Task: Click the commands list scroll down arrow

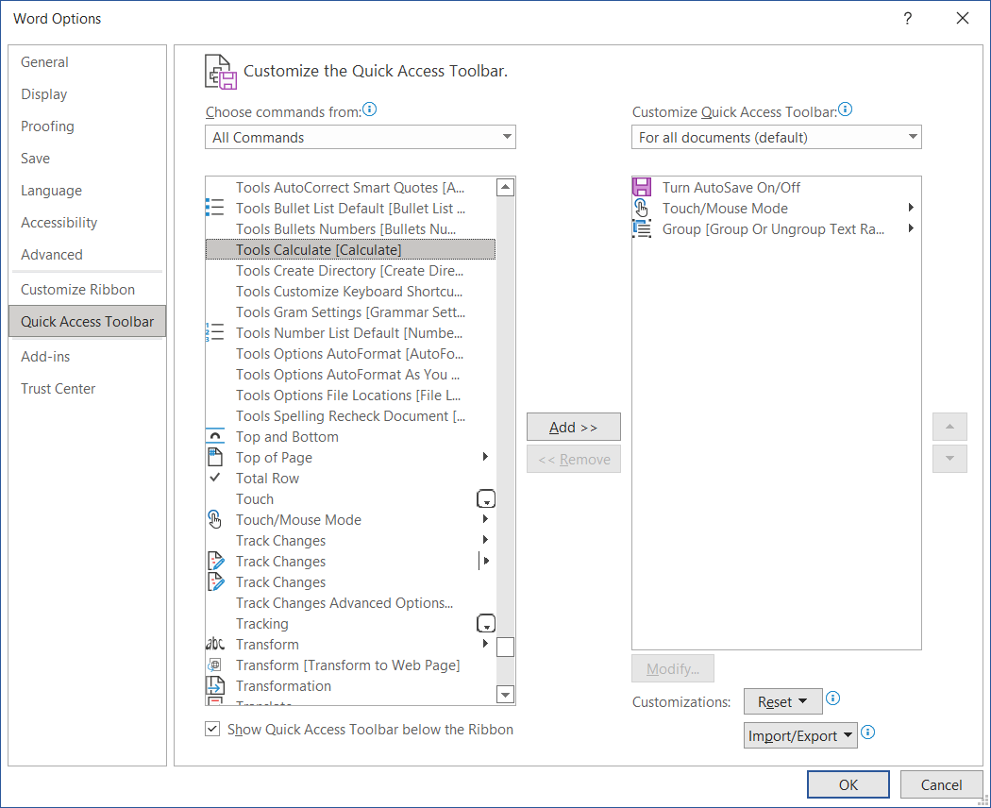Action: [x=505, y=694]
